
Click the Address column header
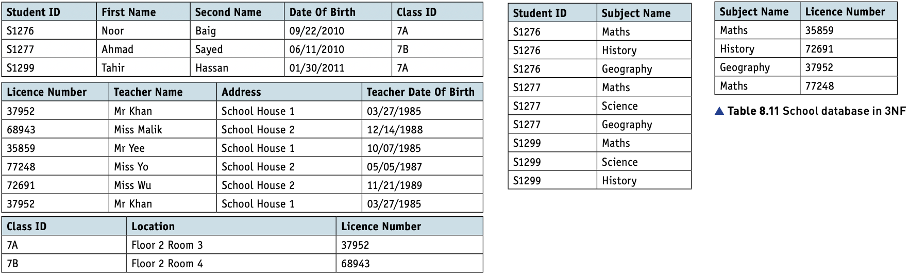tap(289, 92)
